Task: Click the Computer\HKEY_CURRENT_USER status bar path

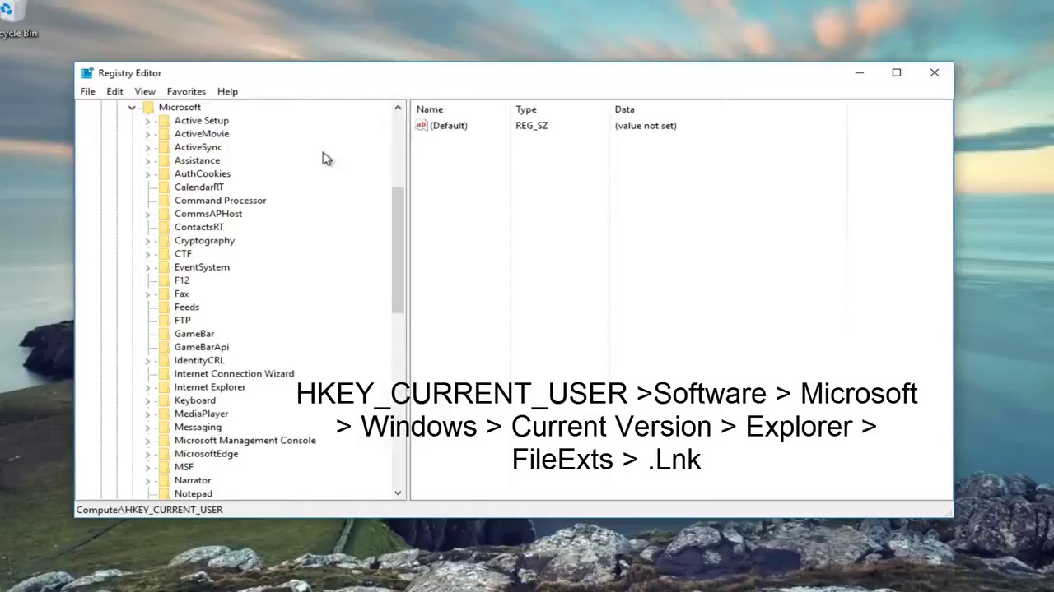Action: pos(149,510)
